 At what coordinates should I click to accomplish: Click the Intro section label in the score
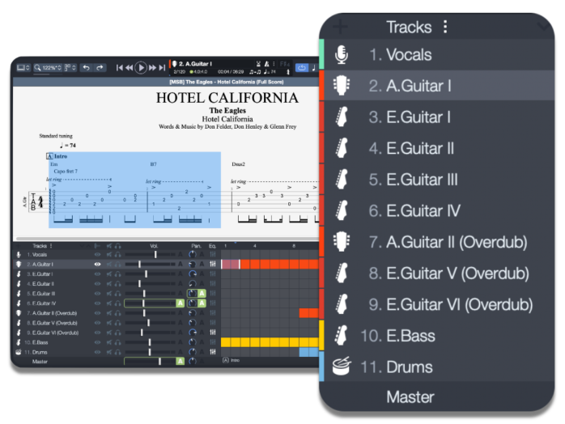click(x=59, y=155)
